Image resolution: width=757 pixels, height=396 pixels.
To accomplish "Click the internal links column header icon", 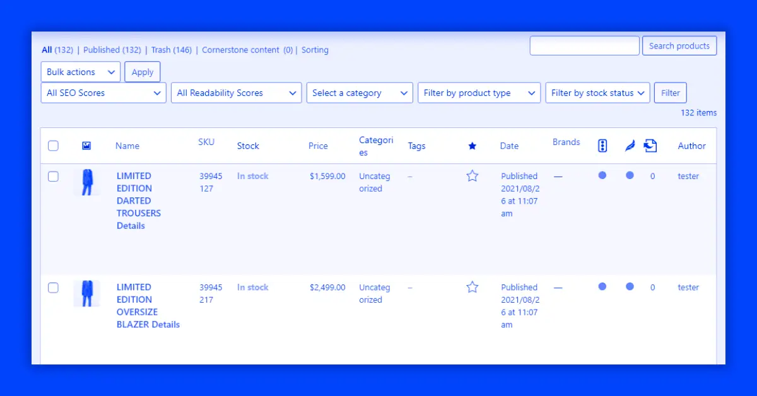I will pos(650,146).
